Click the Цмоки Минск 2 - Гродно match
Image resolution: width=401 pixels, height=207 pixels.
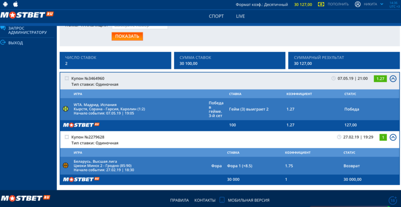[103, 166]
